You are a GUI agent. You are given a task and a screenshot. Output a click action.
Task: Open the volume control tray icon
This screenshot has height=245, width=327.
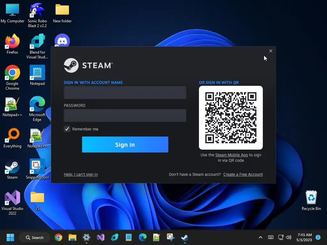coord(289,237)
